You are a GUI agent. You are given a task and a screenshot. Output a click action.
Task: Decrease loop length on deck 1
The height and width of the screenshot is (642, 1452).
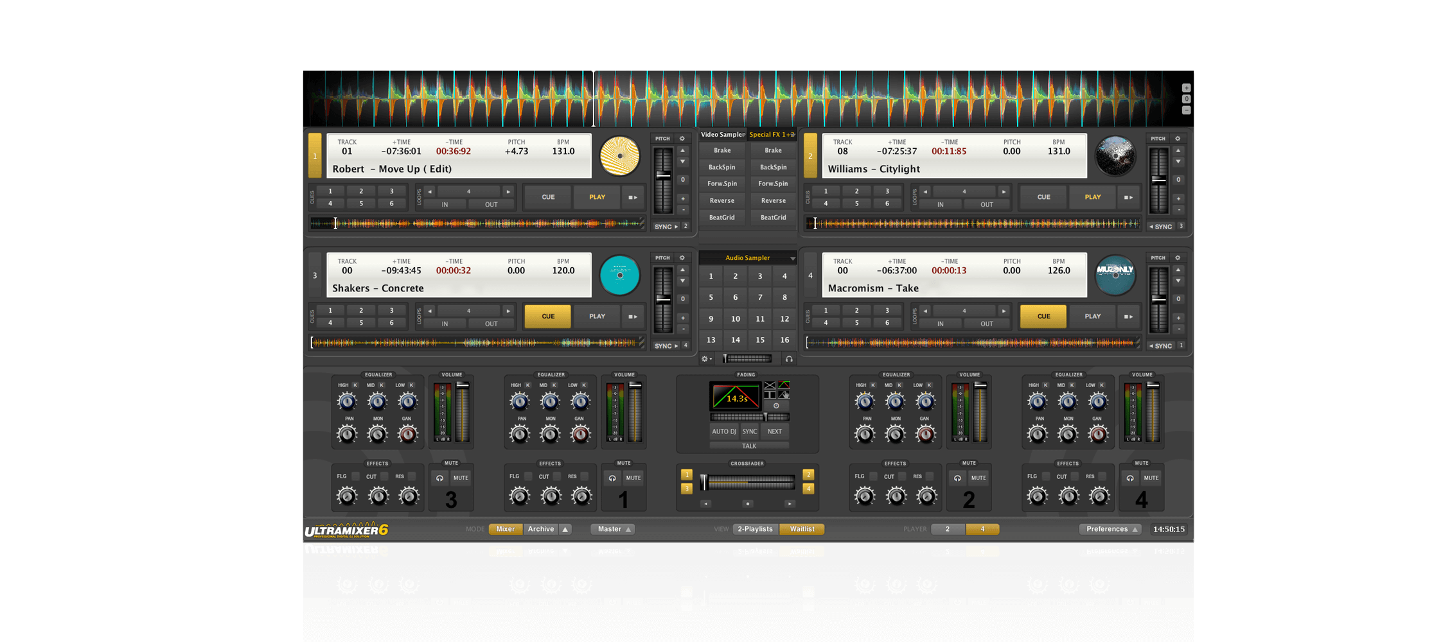(430, 191)
